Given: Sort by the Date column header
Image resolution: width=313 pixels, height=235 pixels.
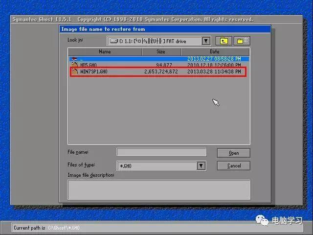Looking at the screenshot, I should point(215,52).
